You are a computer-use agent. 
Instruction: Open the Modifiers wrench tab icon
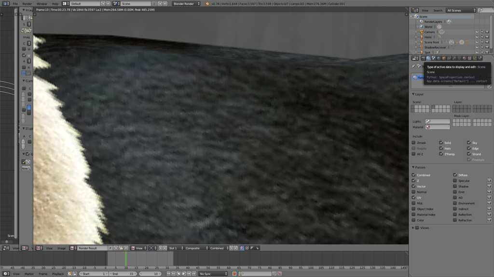coord(454,58)
